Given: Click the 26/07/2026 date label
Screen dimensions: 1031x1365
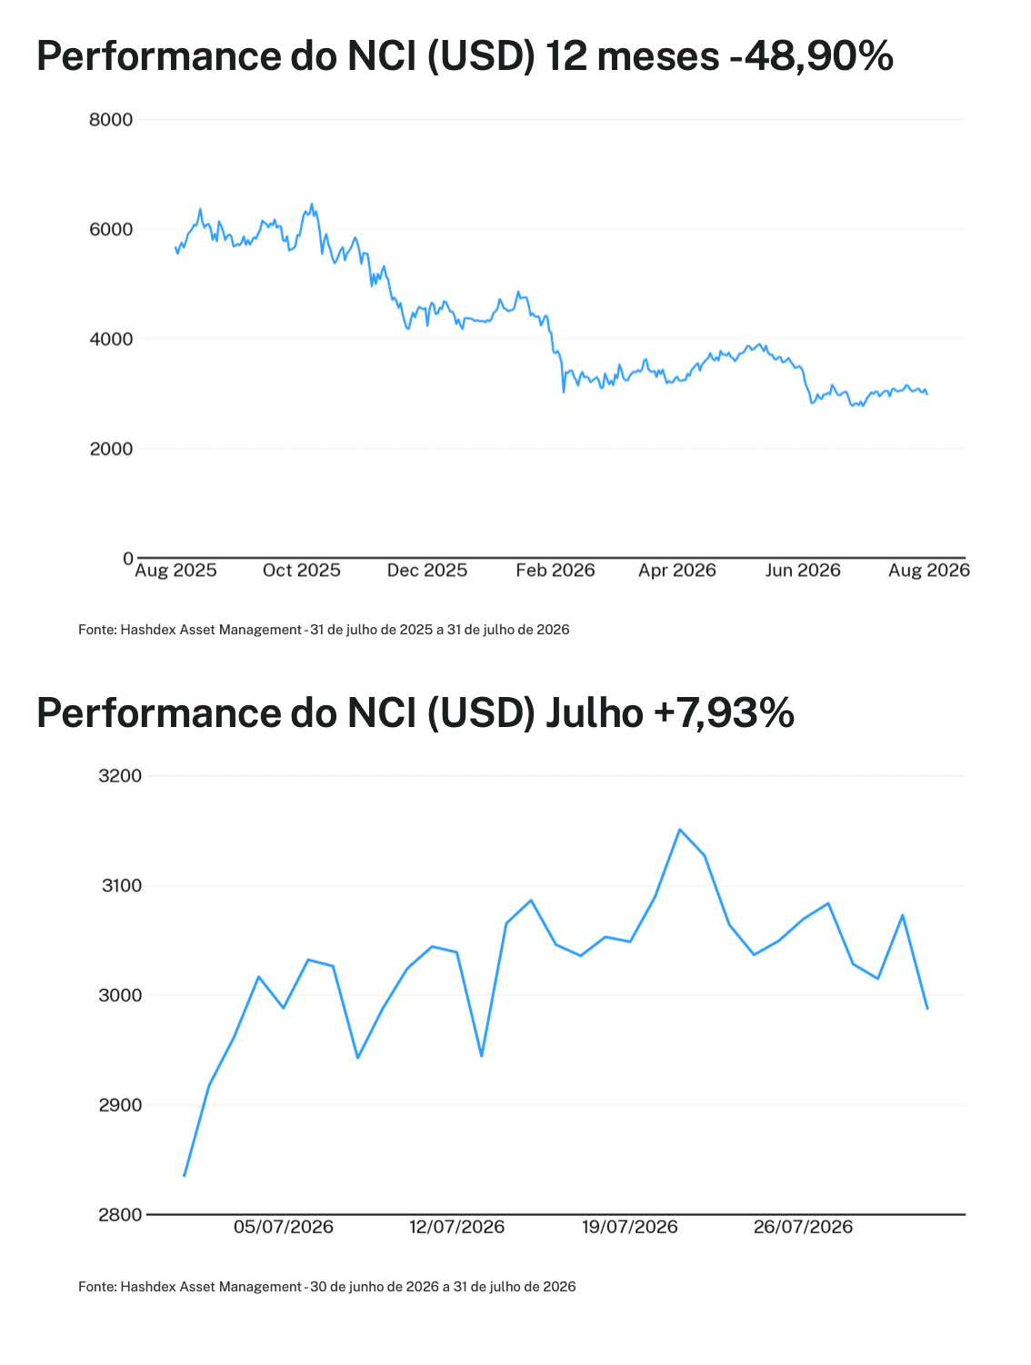Looking at the screenshot, I should pyautogui.click(x=804, y=1227).
